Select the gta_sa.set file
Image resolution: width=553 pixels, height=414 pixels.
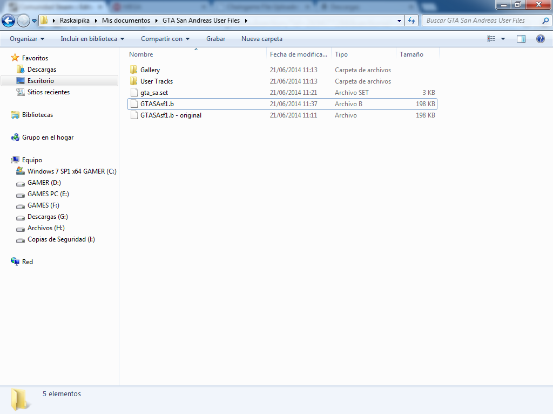point(282,93)
